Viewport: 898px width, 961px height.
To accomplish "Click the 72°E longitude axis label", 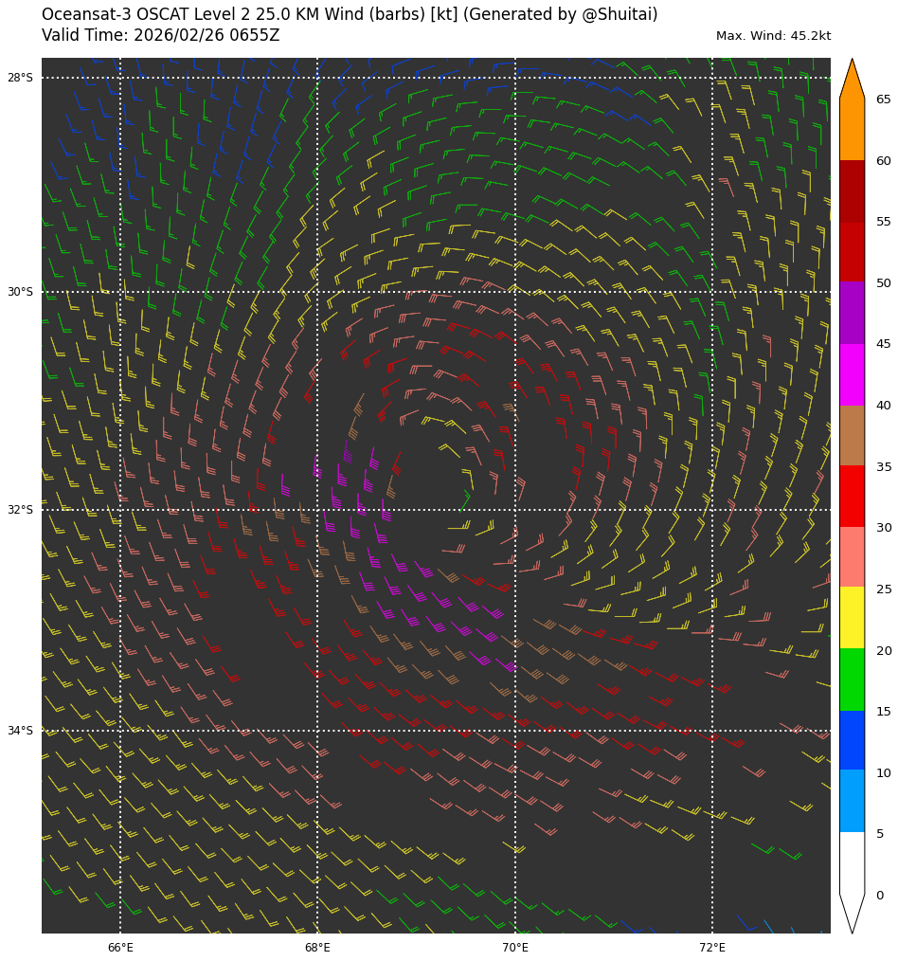I will pyautogui.click(x=712, y=948).
